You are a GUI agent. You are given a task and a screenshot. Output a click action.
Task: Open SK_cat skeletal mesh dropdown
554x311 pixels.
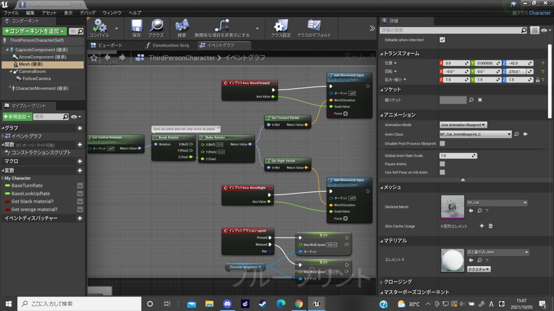tap(497, 203)
